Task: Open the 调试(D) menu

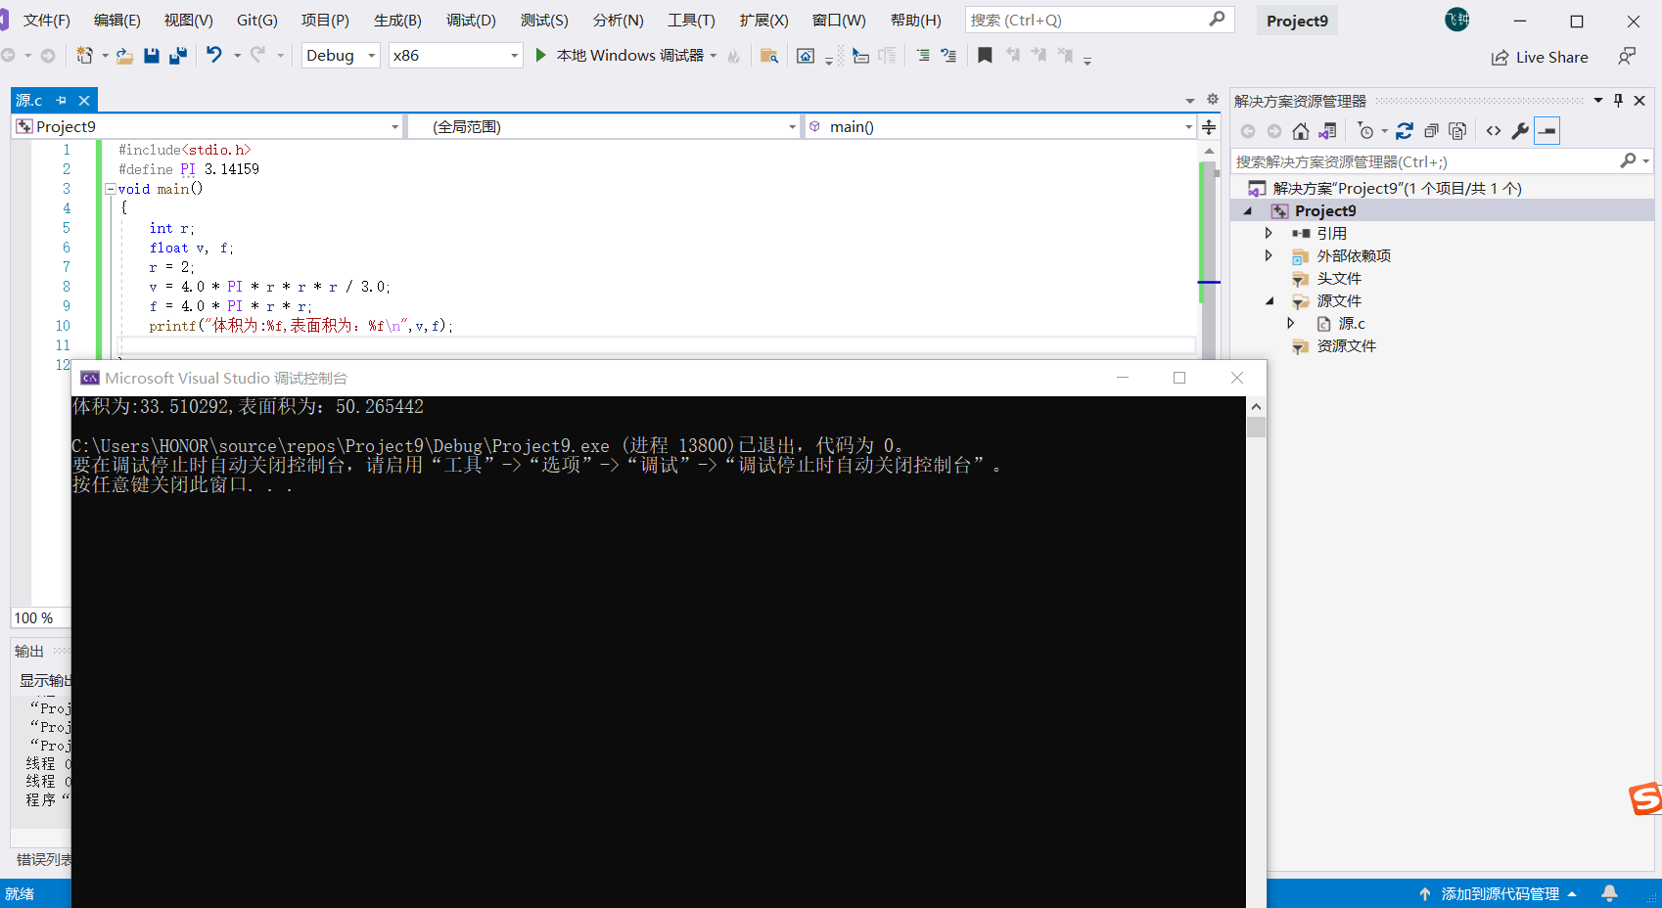Action: (x=471, y=21)
